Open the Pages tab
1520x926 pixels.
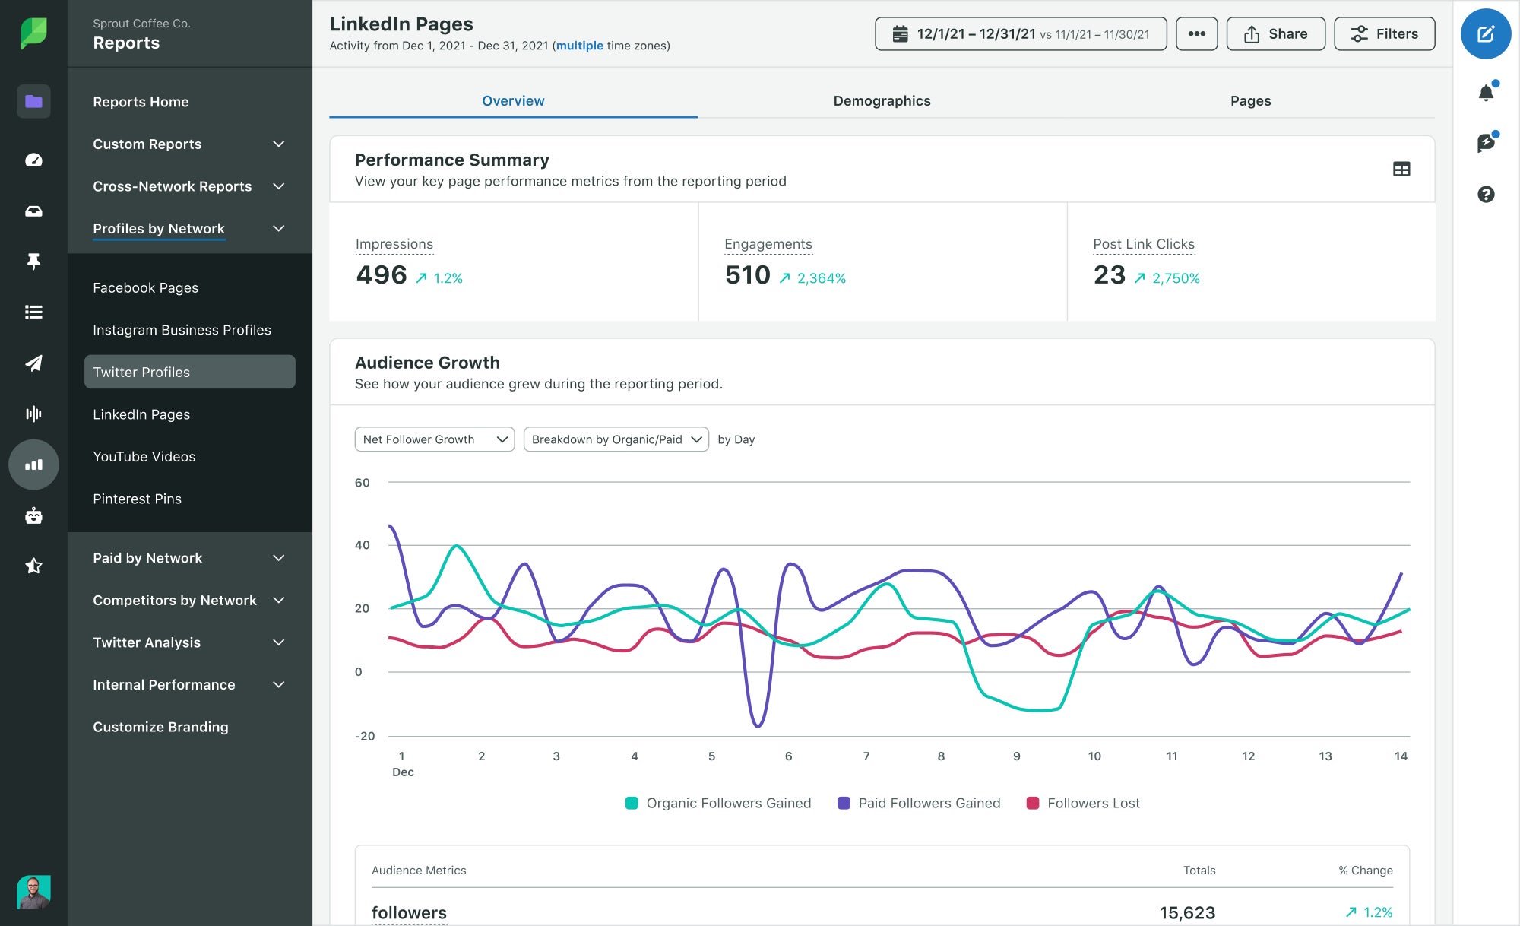tap(1249, 100)
